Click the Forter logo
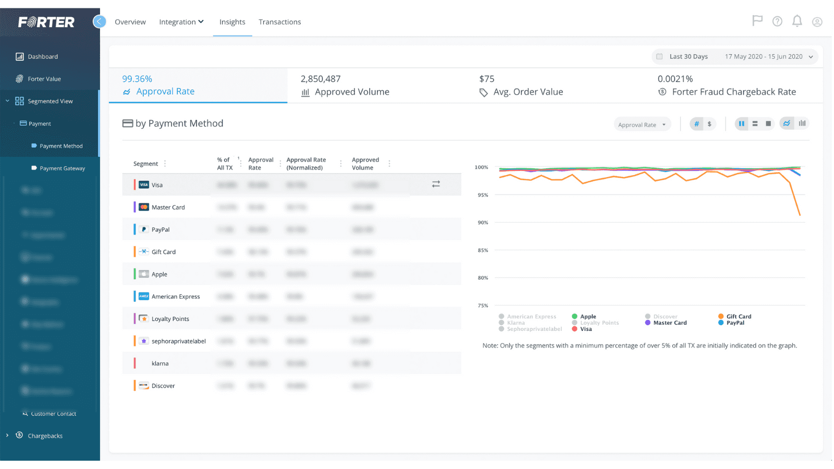This screenshot has width=834, height=469. pyautogui.click(x=46, y=22)
